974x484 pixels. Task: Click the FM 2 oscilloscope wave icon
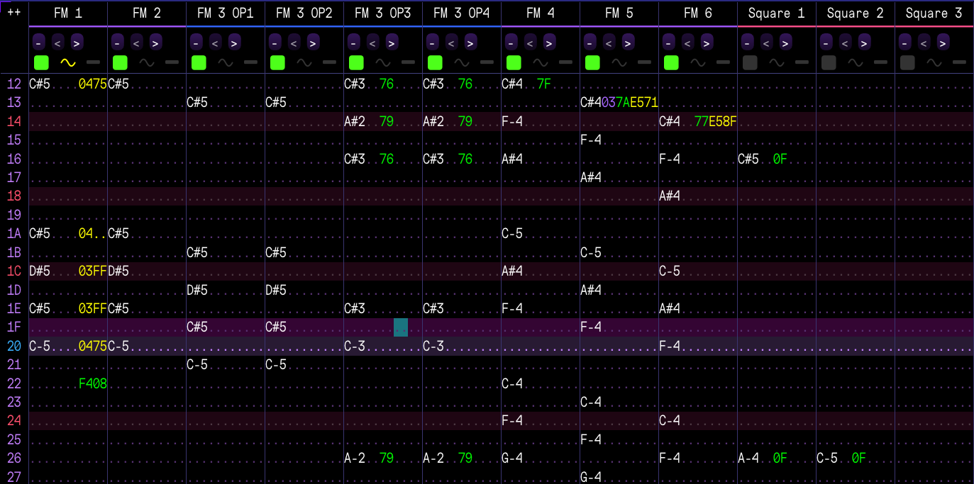click(146, 62)
